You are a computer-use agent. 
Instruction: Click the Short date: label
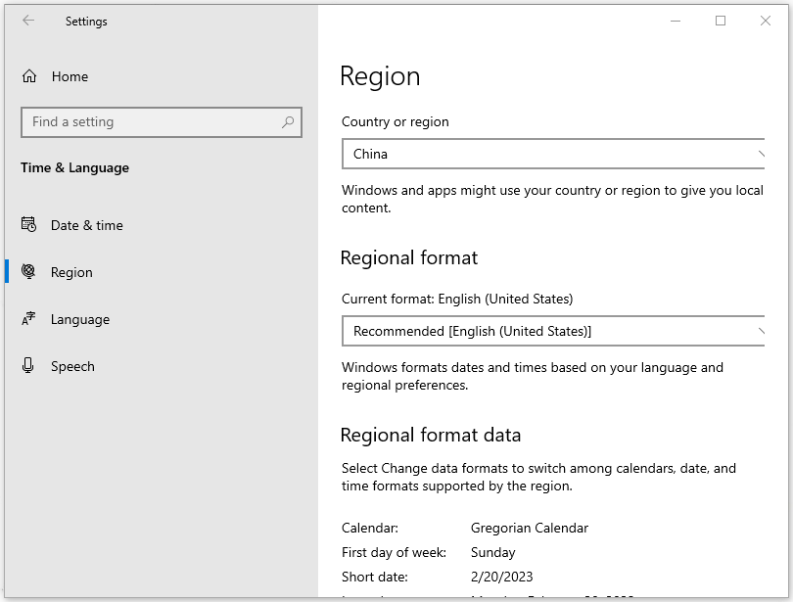click(x=375, y=577)
